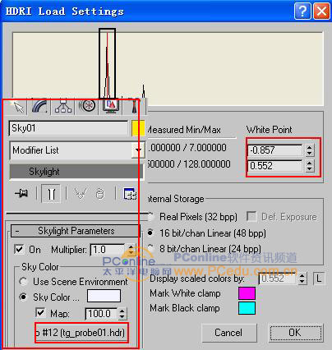Toggle the Def. Exposure checkbox

251,216
